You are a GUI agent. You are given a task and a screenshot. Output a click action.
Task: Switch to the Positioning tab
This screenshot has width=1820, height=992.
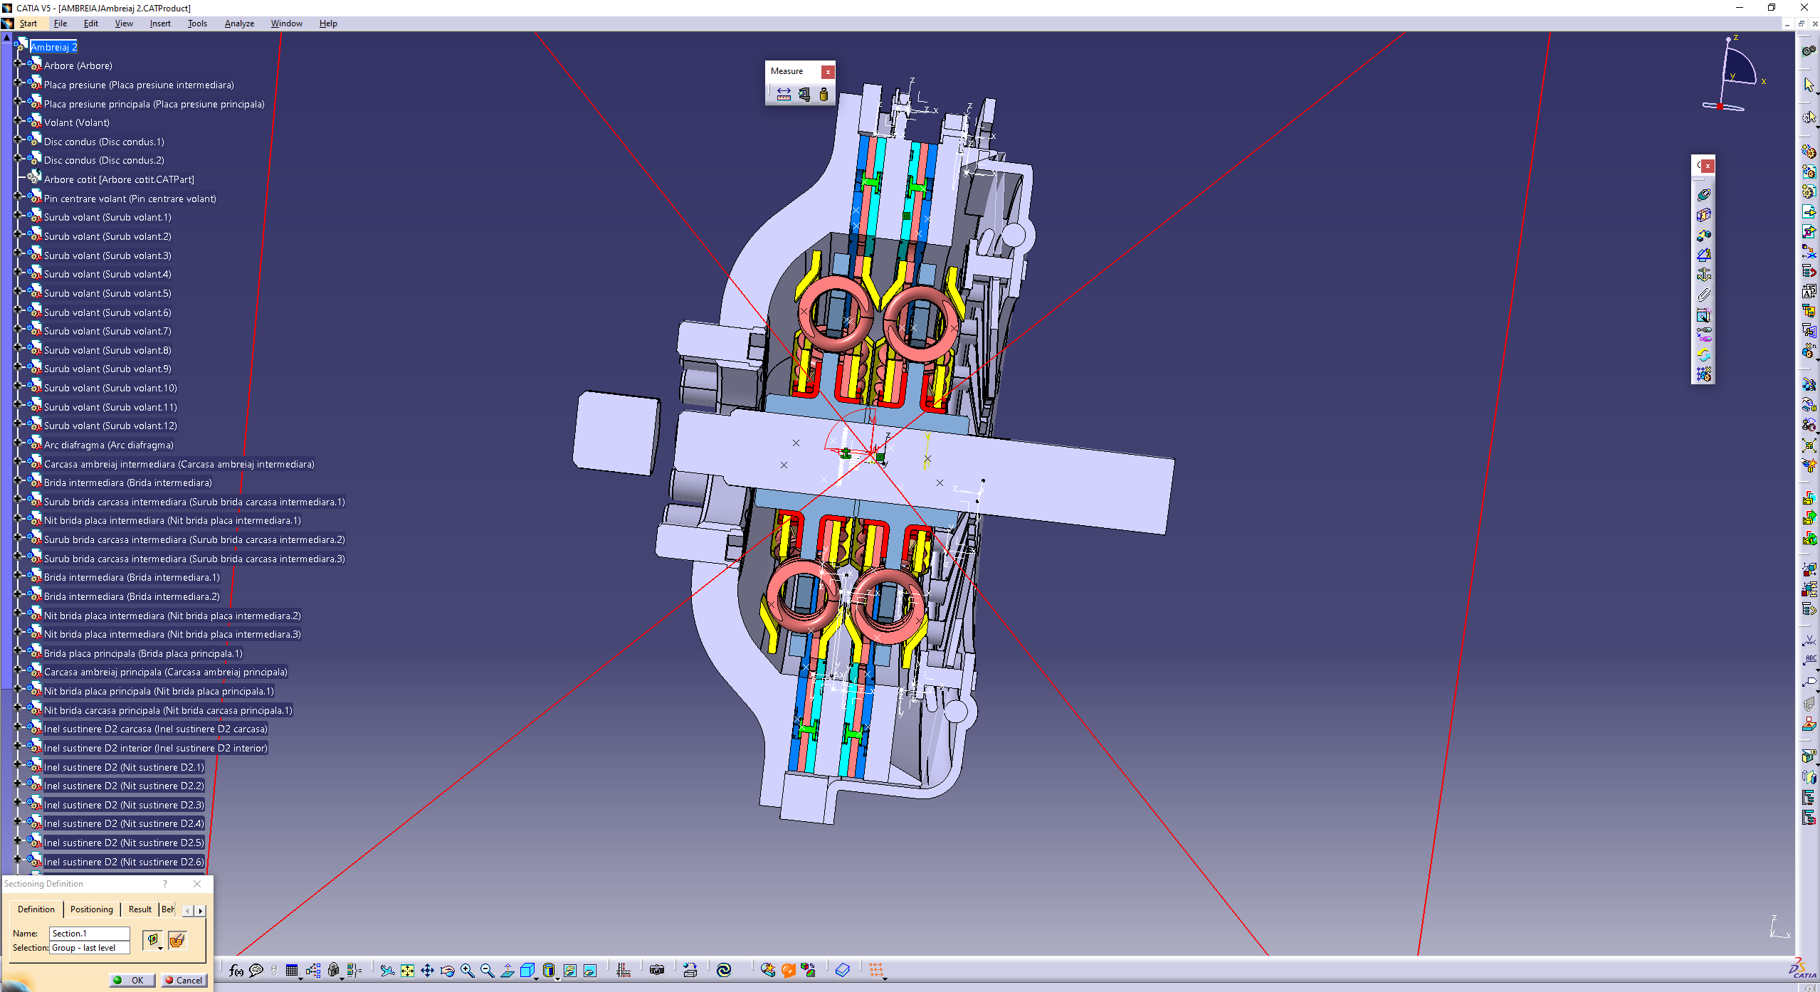point(91,909)
